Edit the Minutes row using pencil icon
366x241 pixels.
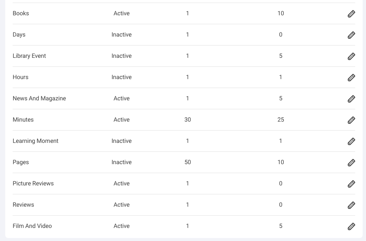pyautogui.click(x=351, y=120)
